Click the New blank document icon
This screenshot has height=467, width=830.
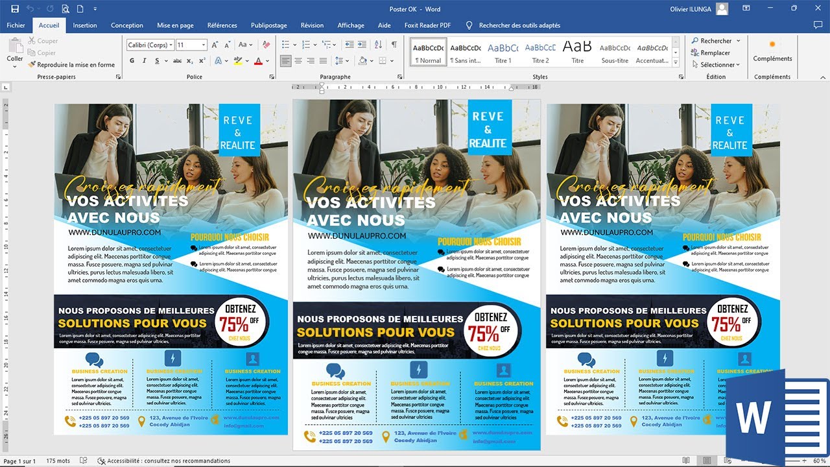[80, 9]
